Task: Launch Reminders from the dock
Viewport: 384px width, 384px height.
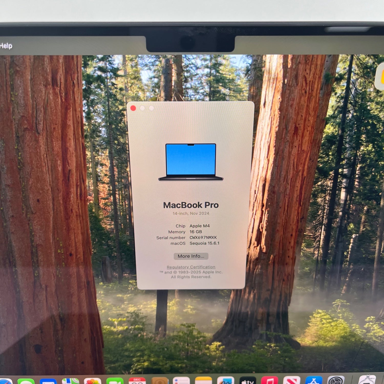Action: click(181, 381)
